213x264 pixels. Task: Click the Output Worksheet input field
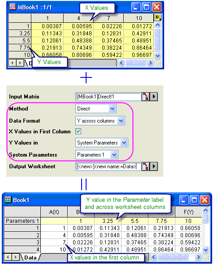point(108,166)
